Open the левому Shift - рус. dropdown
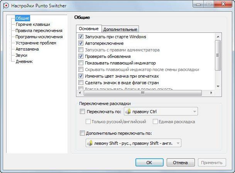Viewport: 235px width, 173px height. [134, 143]
